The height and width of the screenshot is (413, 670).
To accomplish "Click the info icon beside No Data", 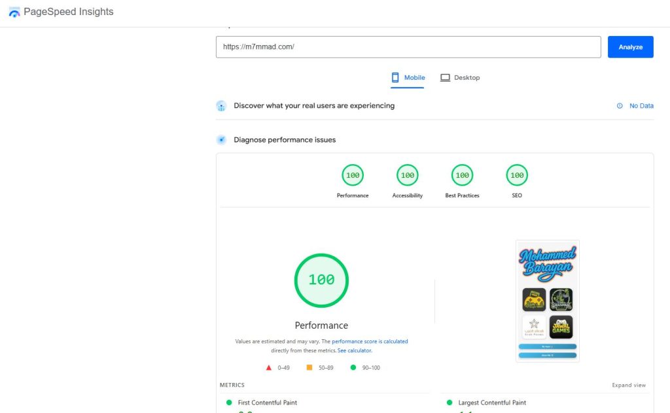I will tap(620, 105).
